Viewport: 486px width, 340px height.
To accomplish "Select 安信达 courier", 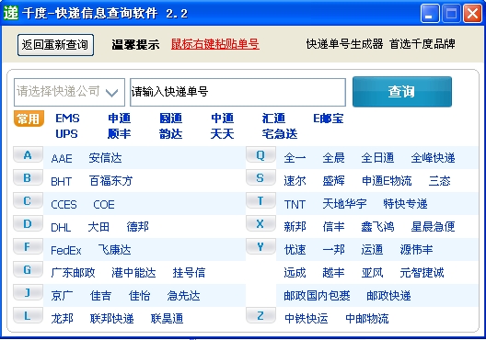I will pos(105,158).
